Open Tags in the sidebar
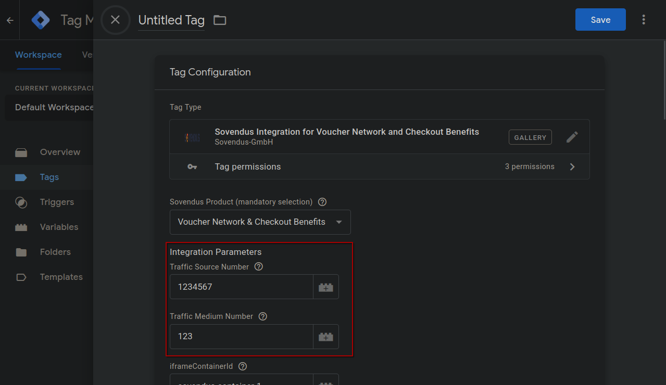This screenshot has width=666, height=385. pos(48,177)
